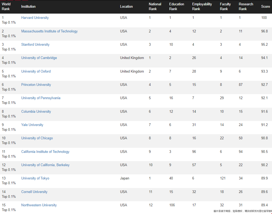Viewport: 272px width, 214px height.
Task: Open Stanford University institution page
Action: pos(35,45)
